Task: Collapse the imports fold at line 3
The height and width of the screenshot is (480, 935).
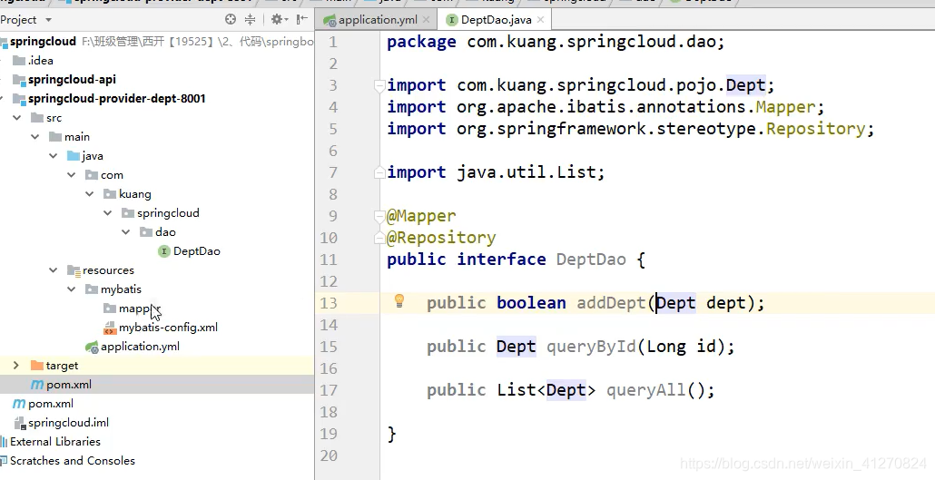Action: pyautogui.click(x=379, y=86)
